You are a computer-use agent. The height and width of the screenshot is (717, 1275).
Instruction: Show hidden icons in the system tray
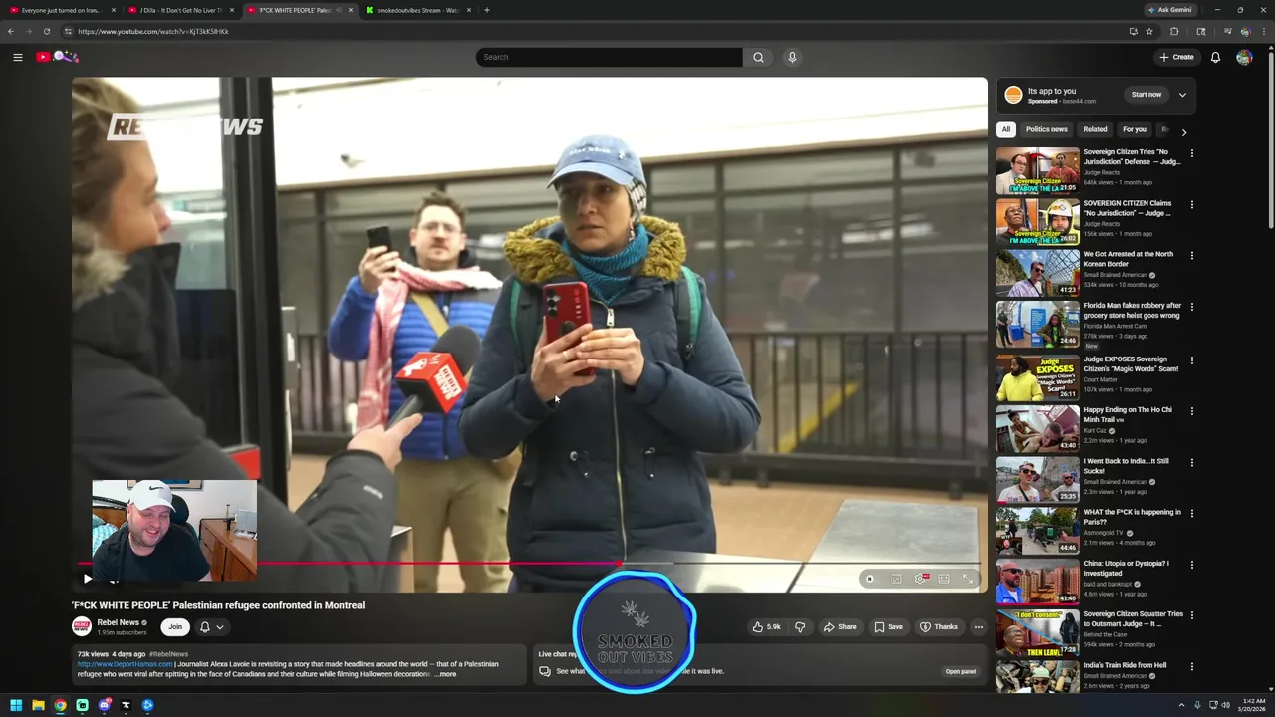(x=1181, y=705)
